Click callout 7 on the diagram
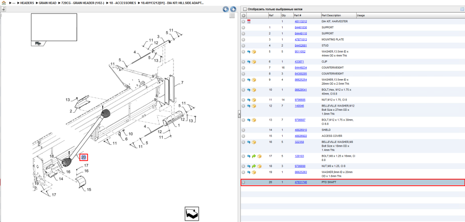The height and width of the screenshot is (222, 465). [x=182, y=82]
